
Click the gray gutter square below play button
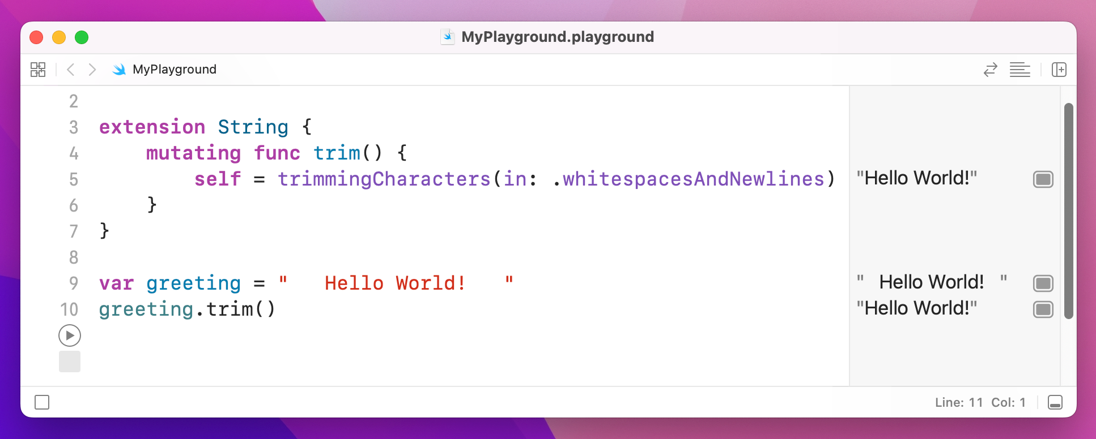[x=70, y=361]
